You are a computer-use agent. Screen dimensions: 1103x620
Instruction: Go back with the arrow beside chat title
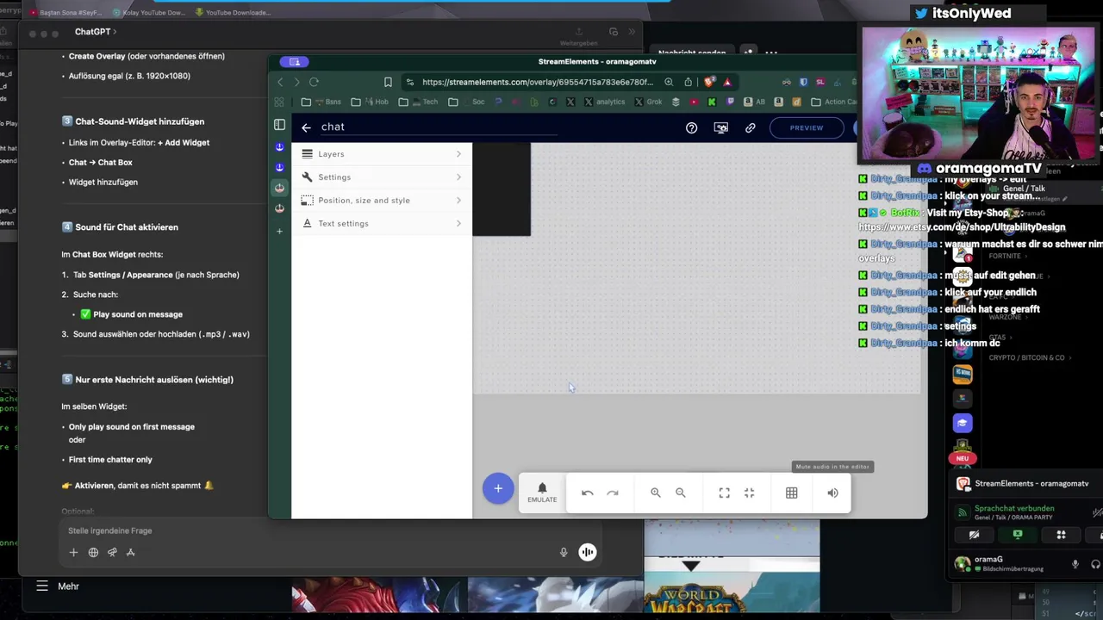(306, 127)
